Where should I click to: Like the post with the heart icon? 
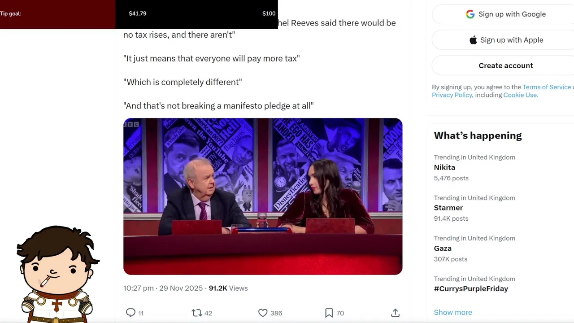(x=263, y=313)
